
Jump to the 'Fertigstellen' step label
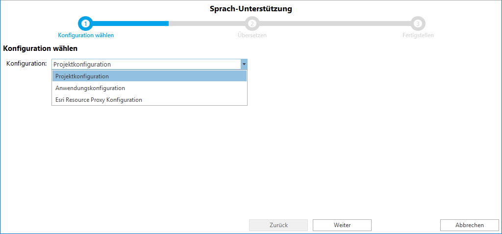pos(418,35)
